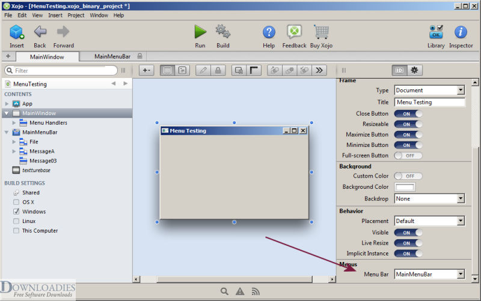
Task: Toggle the Full-screen Button switch
Action: point(408,155)
